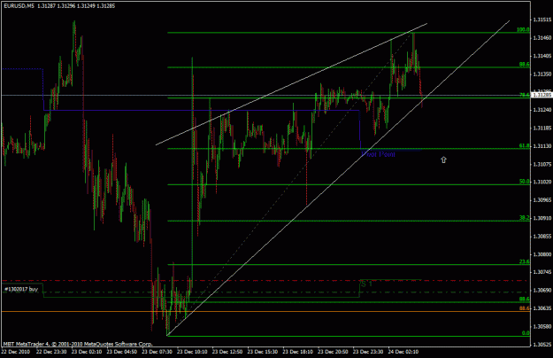Click price axis label 1.31405

pos(542,56)
